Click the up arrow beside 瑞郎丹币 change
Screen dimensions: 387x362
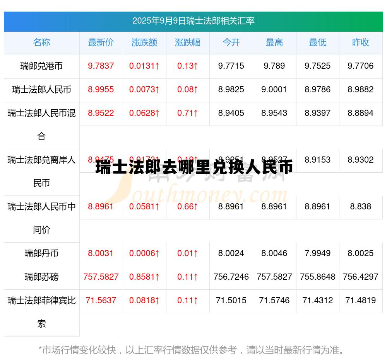157,254
